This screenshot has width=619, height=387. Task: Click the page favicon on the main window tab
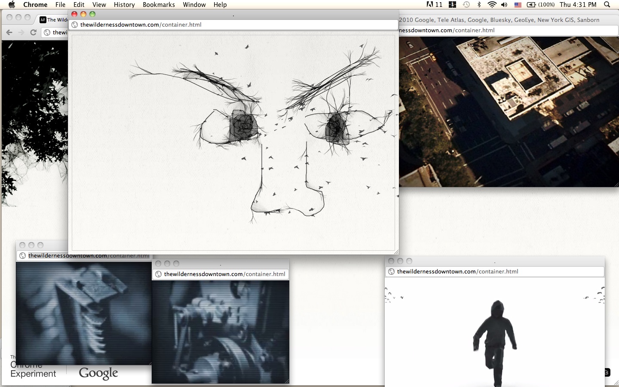pos(43,20)
